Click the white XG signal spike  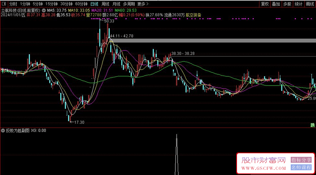(177, 154)
